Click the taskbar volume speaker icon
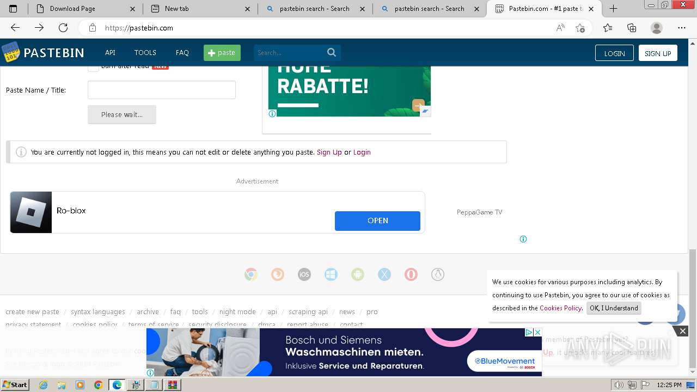Viewport: 697px width, 392px height. (618, 385)
